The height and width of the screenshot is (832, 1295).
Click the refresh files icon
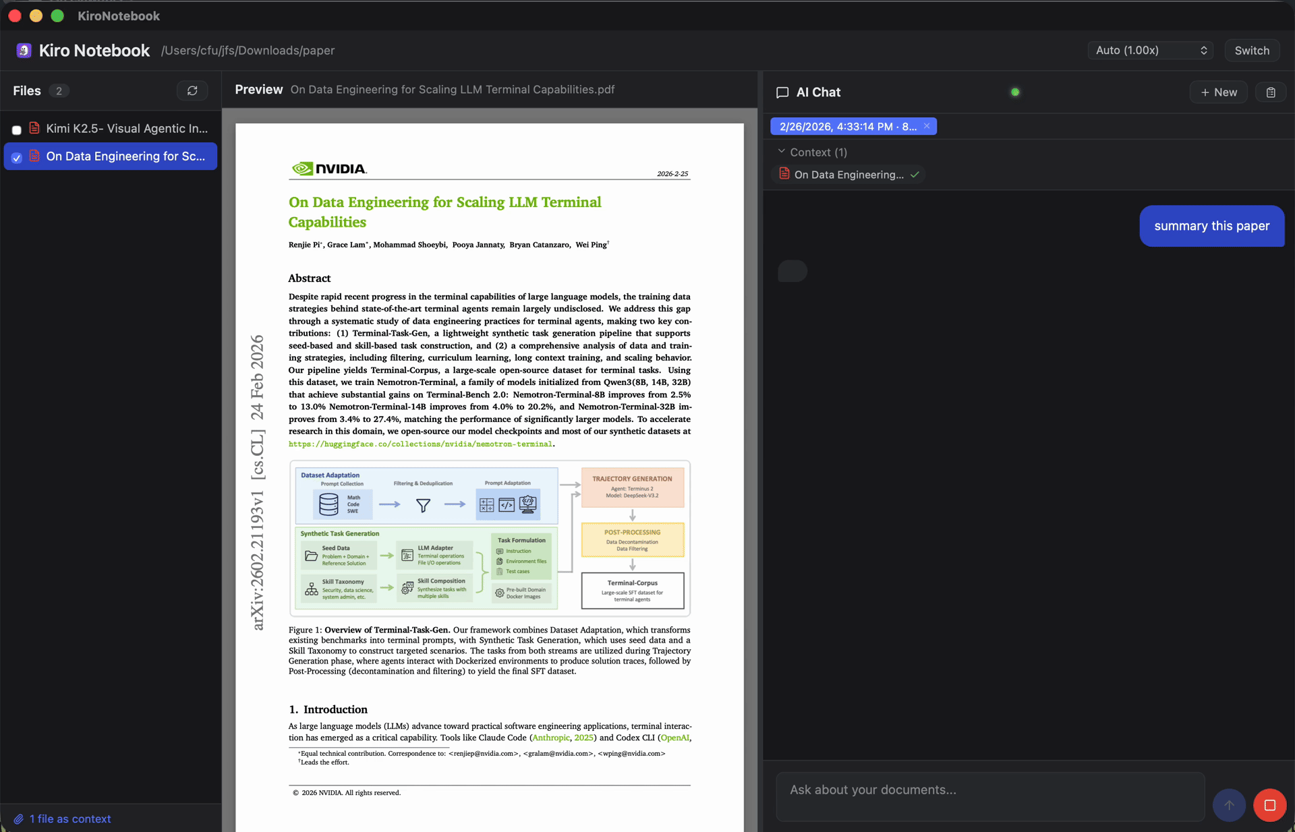pyautogui.click(x=192, y=90)
